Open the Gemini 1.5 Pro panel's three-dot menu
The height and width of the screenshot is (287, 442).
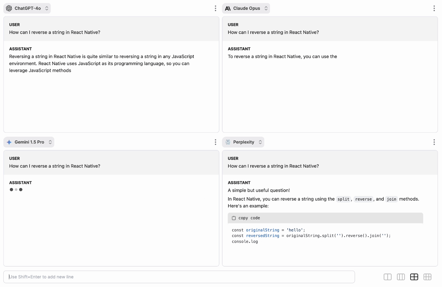click(215, 142)
